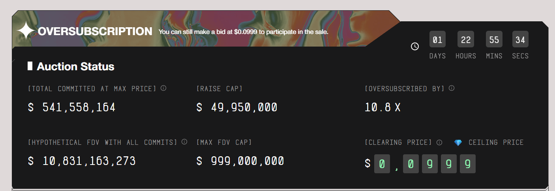Click info icon next to Total Committed label
Viewport: 555px width, 191px height.
(x=163, y=88)
